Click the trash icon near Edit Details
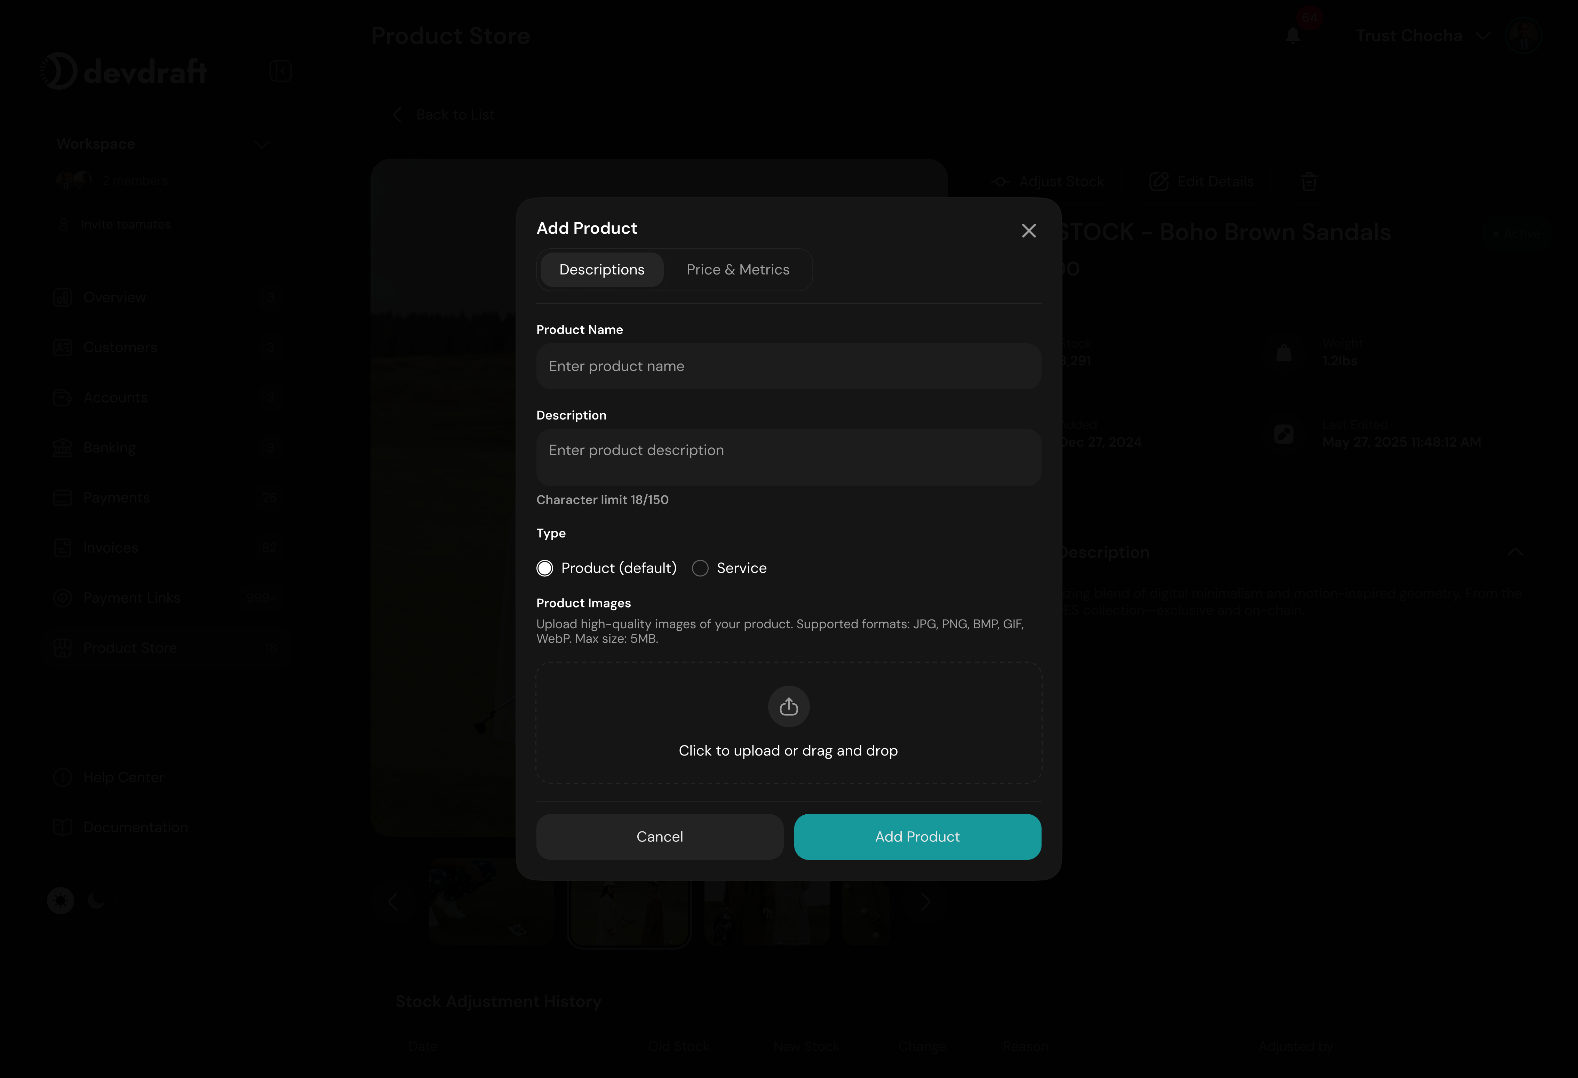Viewport: 1578px width, 1078px height. coord(1309,181)
